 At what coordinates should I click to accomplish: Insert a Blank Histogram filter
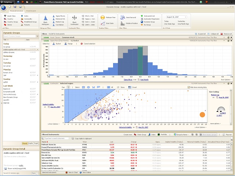click(x=46, y=21)
